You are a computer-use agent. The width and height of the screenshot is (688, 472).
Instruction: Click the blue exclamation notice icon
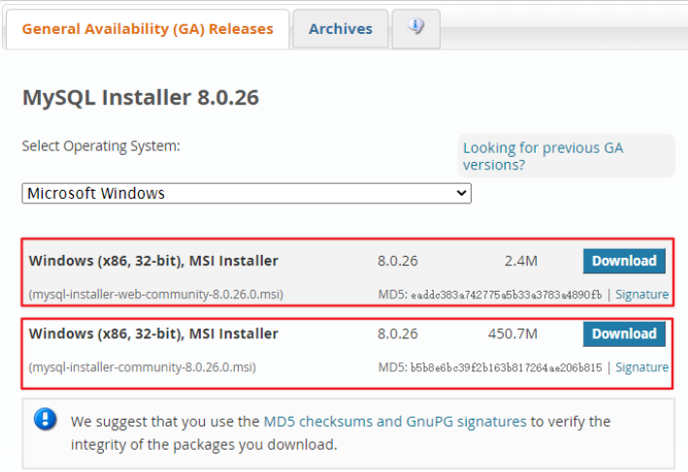point(46,419)
